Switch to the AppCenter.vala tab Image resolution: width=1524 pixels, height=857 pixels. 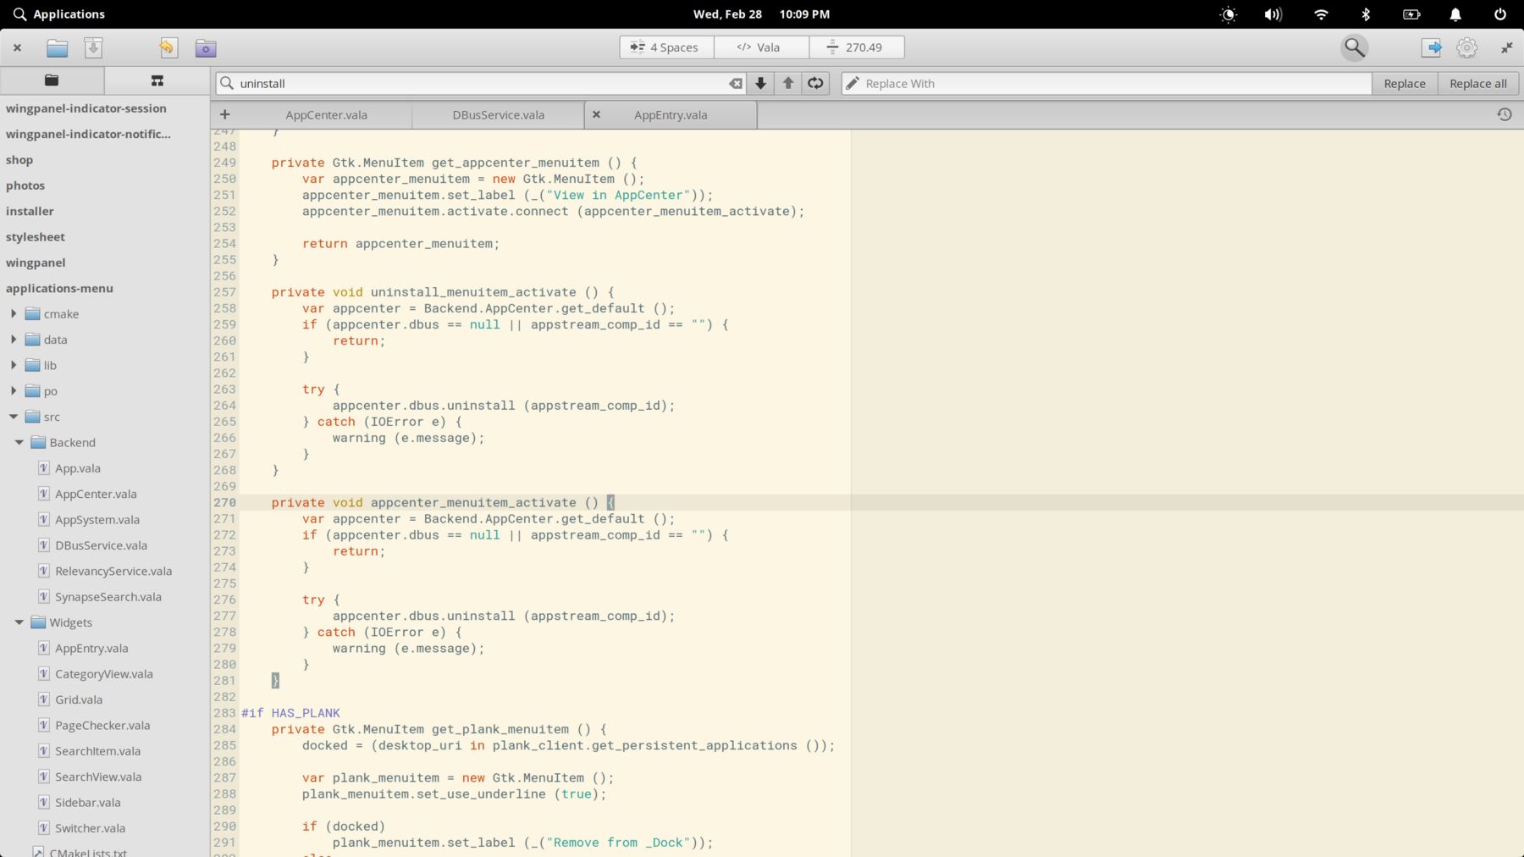pos(326,115)
